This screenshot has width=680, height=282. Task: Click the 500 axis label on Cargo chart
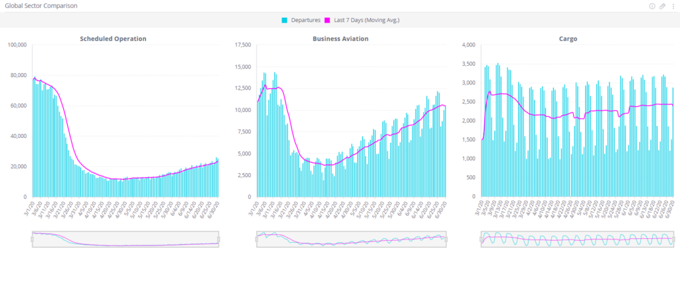(471, 178)
